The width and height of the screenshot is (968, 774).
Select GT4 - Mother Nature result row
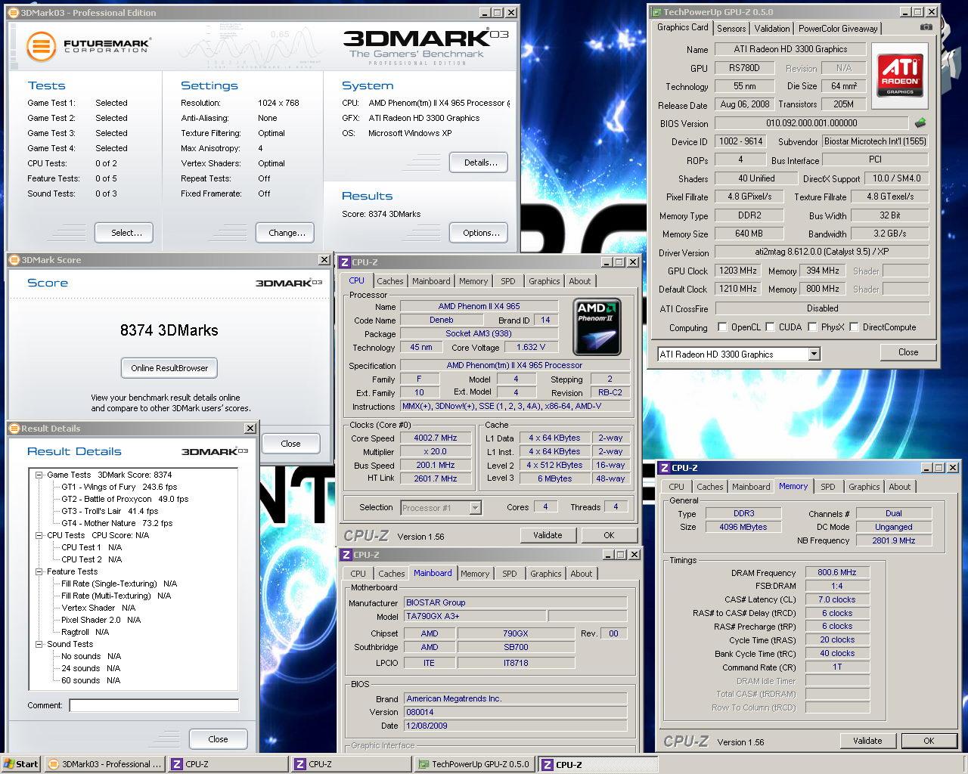tap(116, 523)
